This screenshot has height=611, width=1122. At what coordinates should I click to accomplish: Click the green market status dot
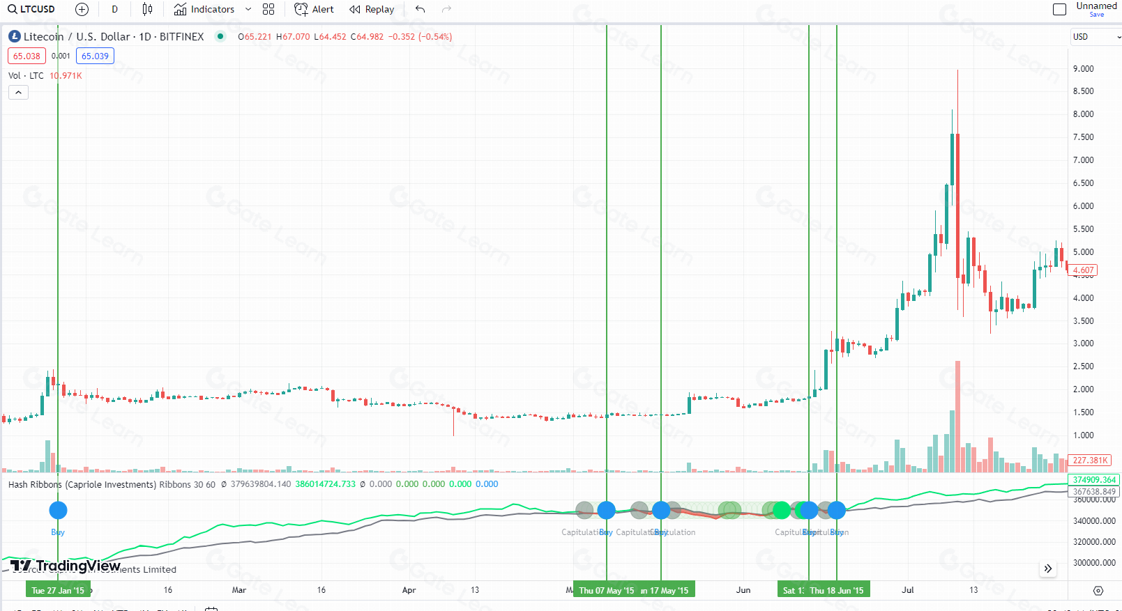point(220,36)
